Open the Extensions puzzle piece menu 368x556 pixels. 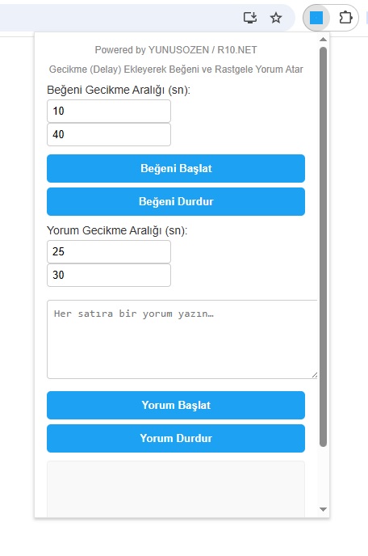point(345,18)
